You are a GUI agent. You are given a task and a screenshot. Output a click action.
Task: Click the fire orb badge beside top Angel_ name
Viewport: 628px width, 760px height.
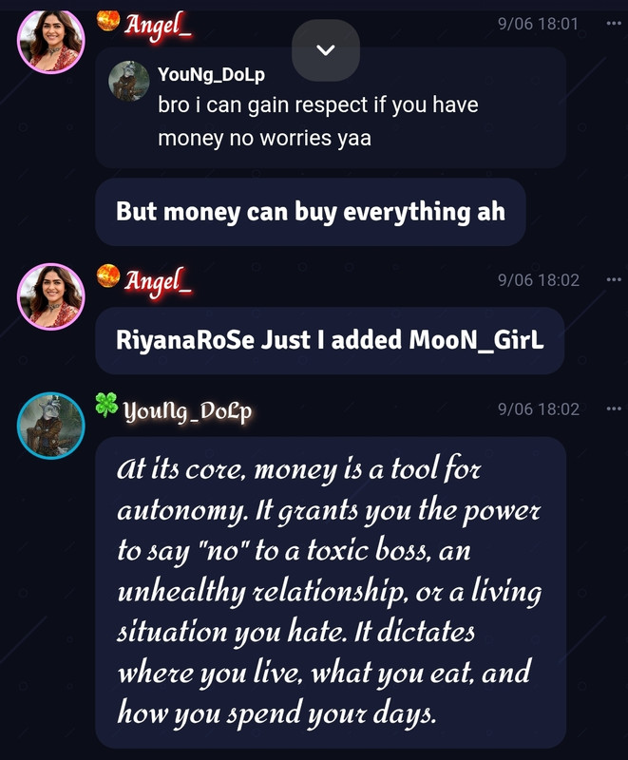(108, 21)
